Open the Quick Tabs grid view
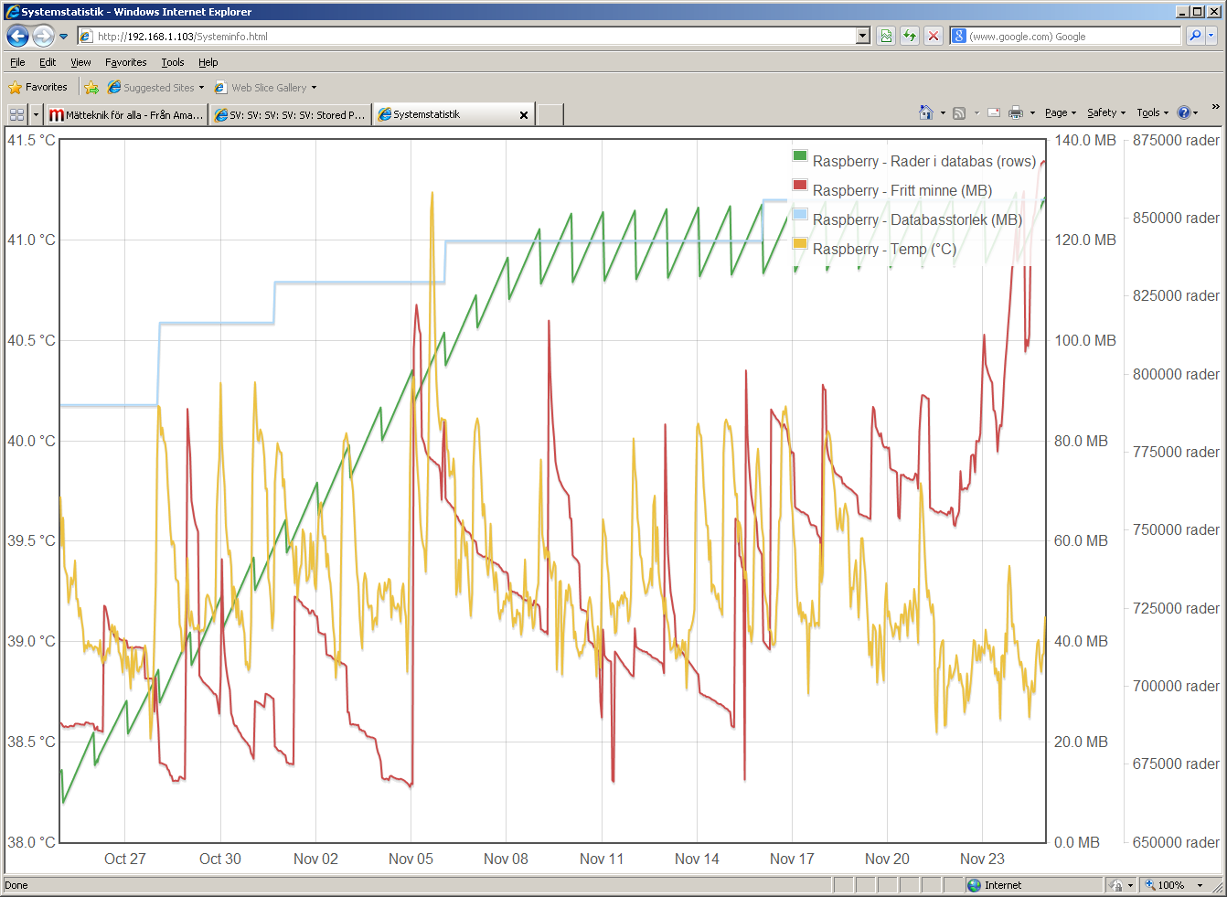This screenshot has height=897, width=1227. (x=16, y=115)
